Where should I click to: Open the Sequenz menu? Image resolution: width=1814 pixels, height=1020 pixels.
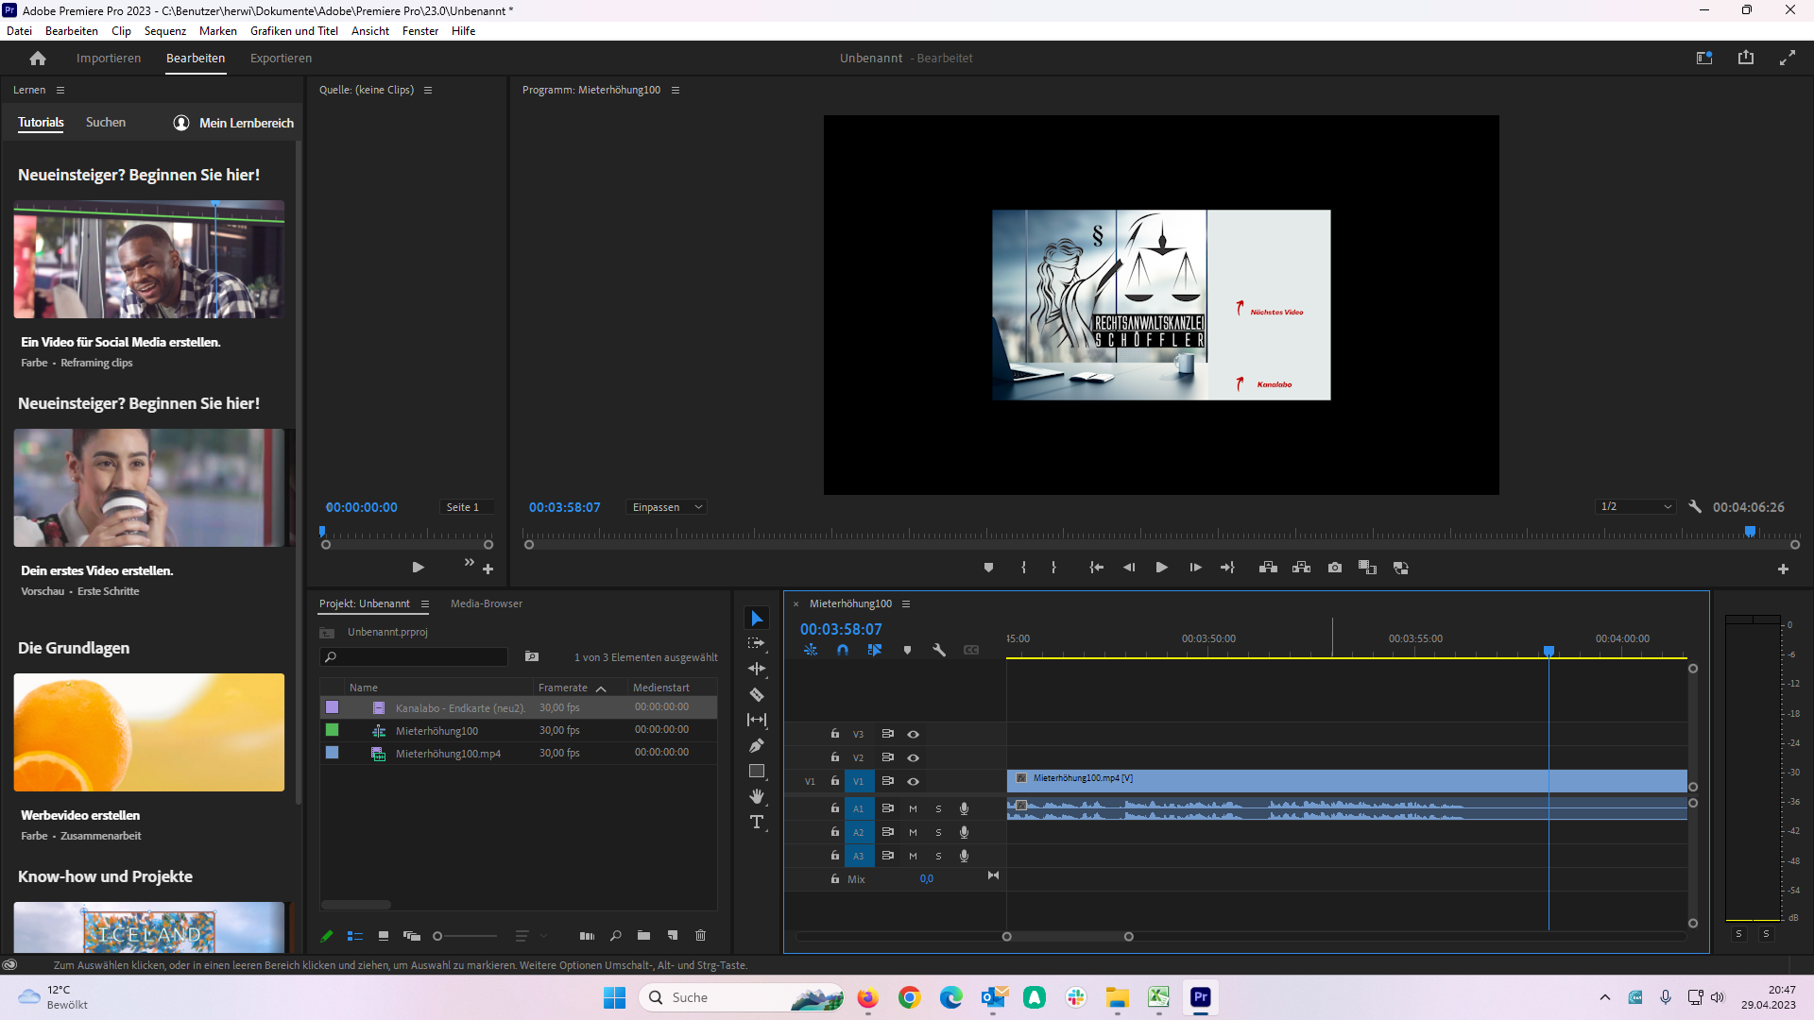point(165,30)
